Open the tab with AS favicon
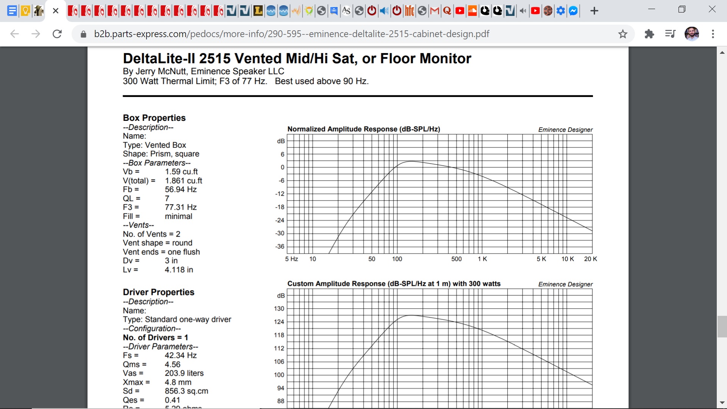Image resolution: width=727 pixels, height=409 pixels. point(346,11)
